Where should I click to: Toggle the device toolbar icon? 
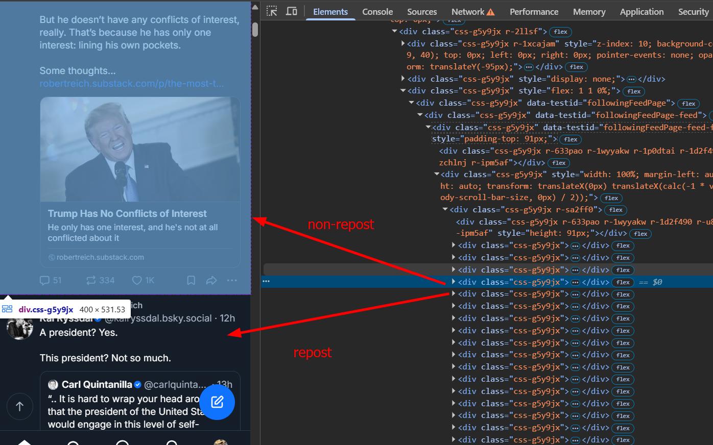tap(292, 11)
